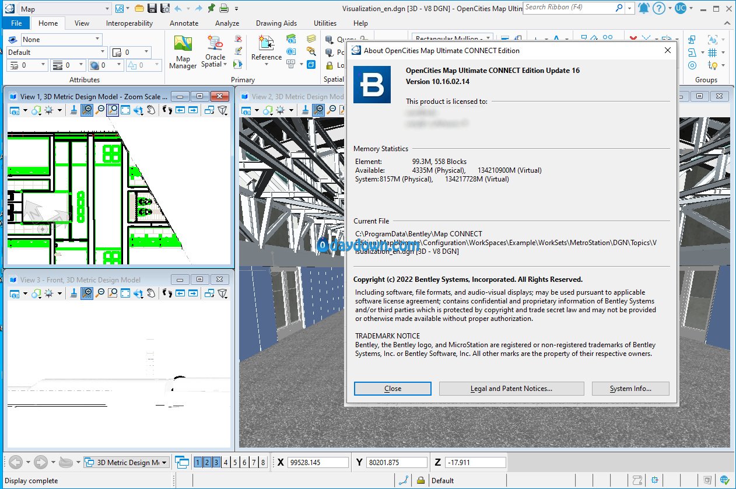Click the green pushpin icon
736x489 pixels.
(211, 8)
